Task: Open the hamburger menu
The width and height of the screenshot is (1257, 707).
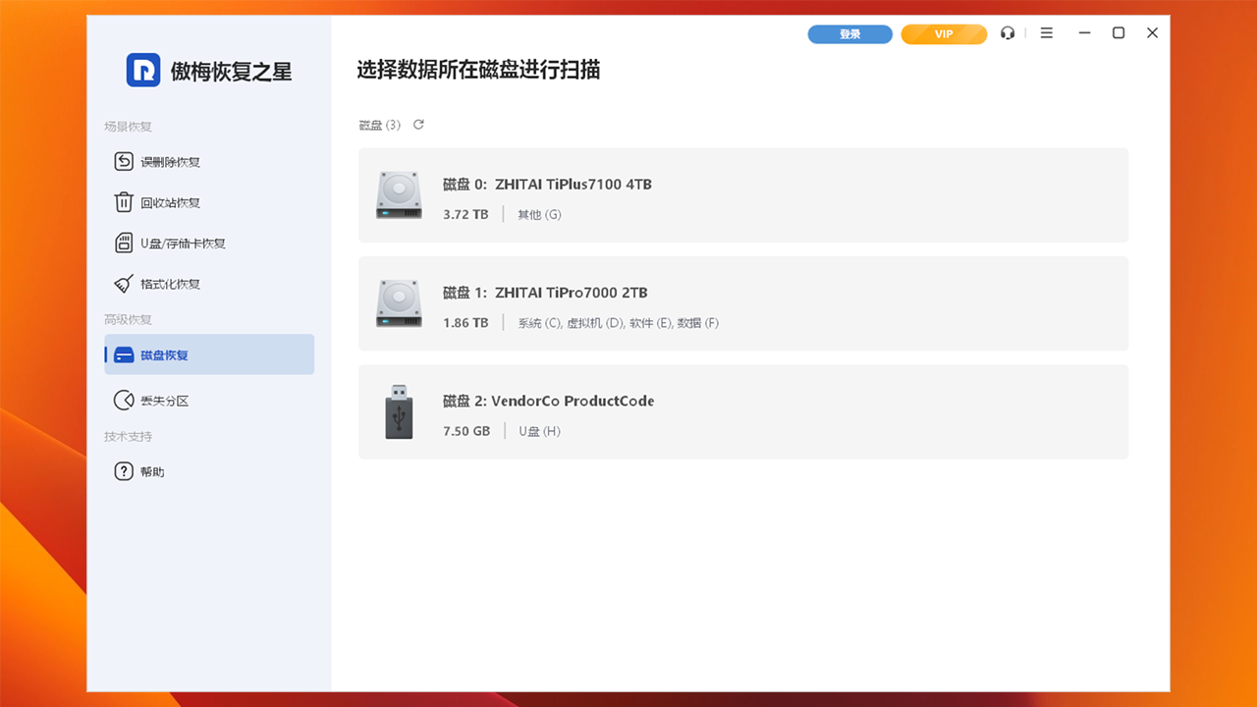Action: pyautogui.click(x=1046, y=32)
